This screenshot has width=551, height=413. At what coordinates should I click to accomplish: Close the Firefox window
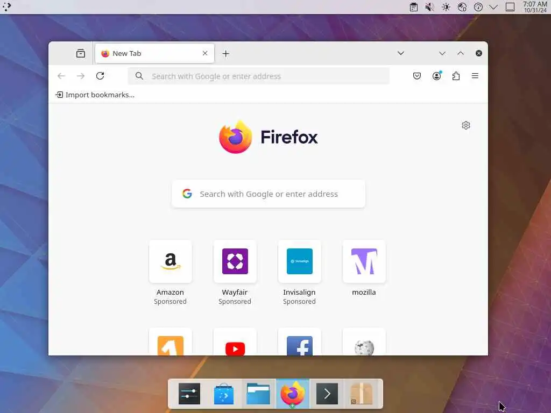click(478, 53)
